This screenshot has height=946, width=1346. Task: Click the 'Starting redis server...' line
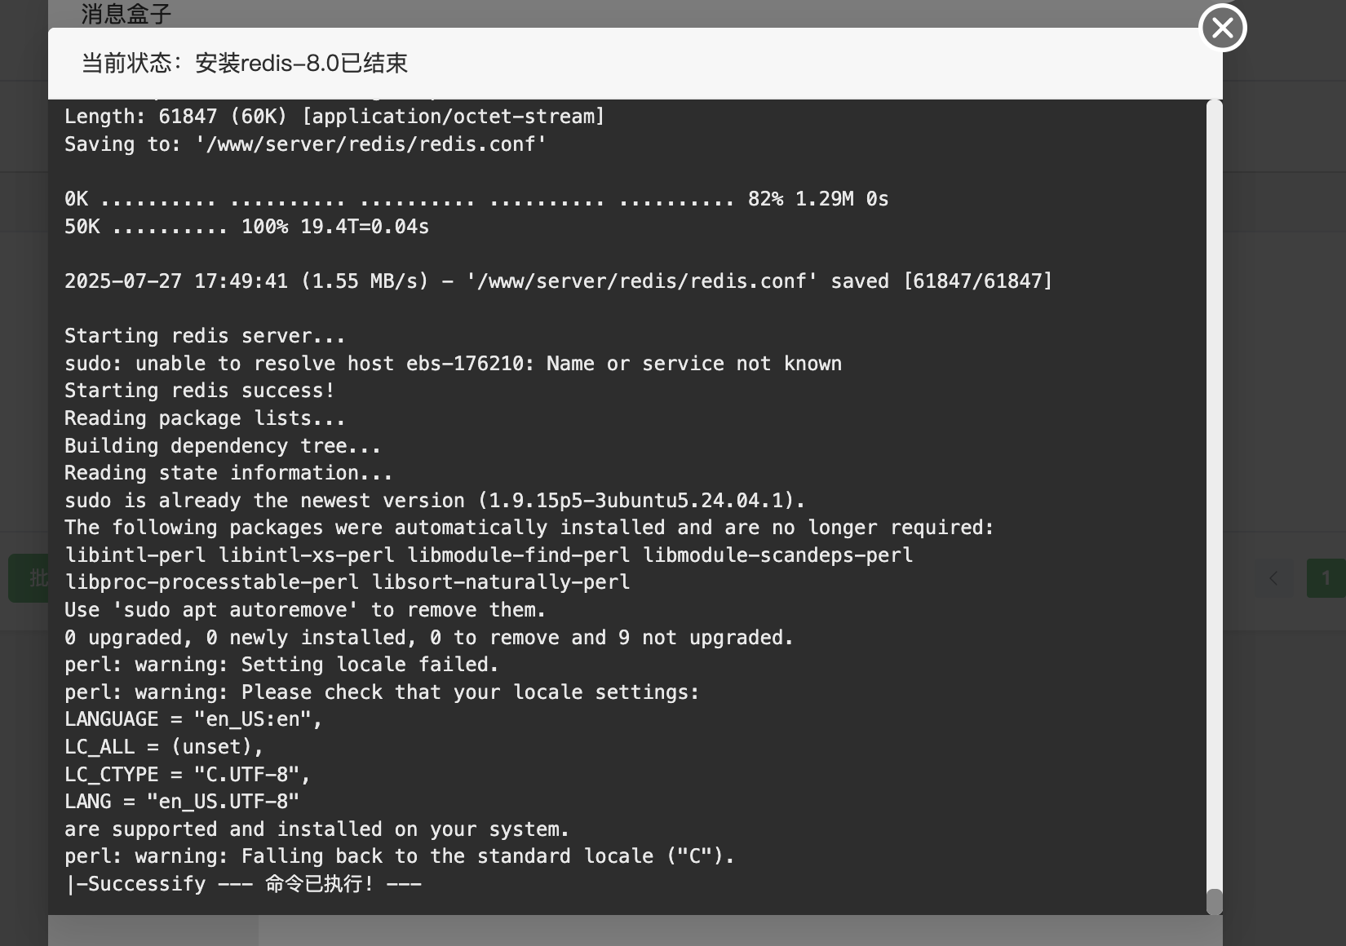click(205, 336)
